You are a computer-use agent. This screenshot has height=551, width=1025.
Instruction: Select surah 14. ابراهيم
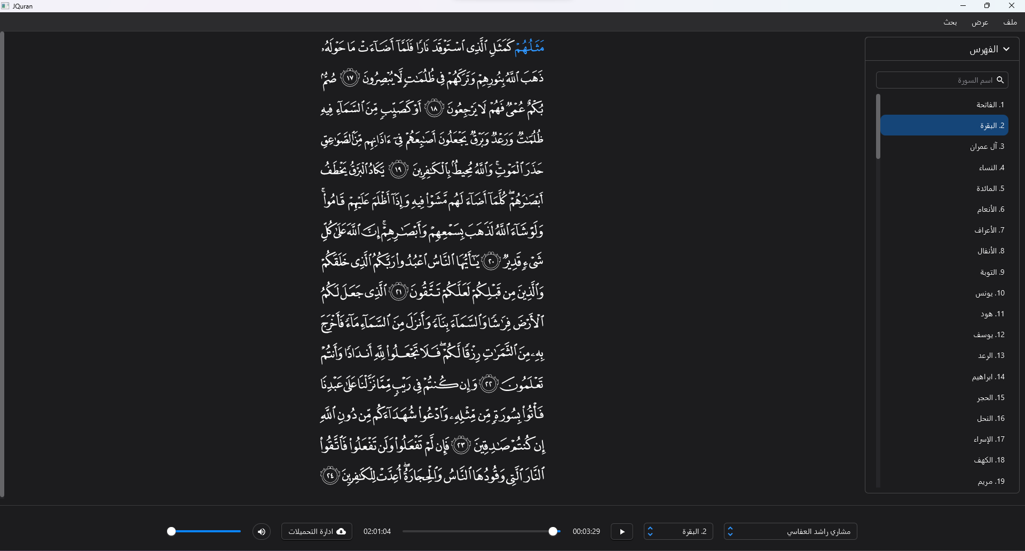(x=944, y=377)
